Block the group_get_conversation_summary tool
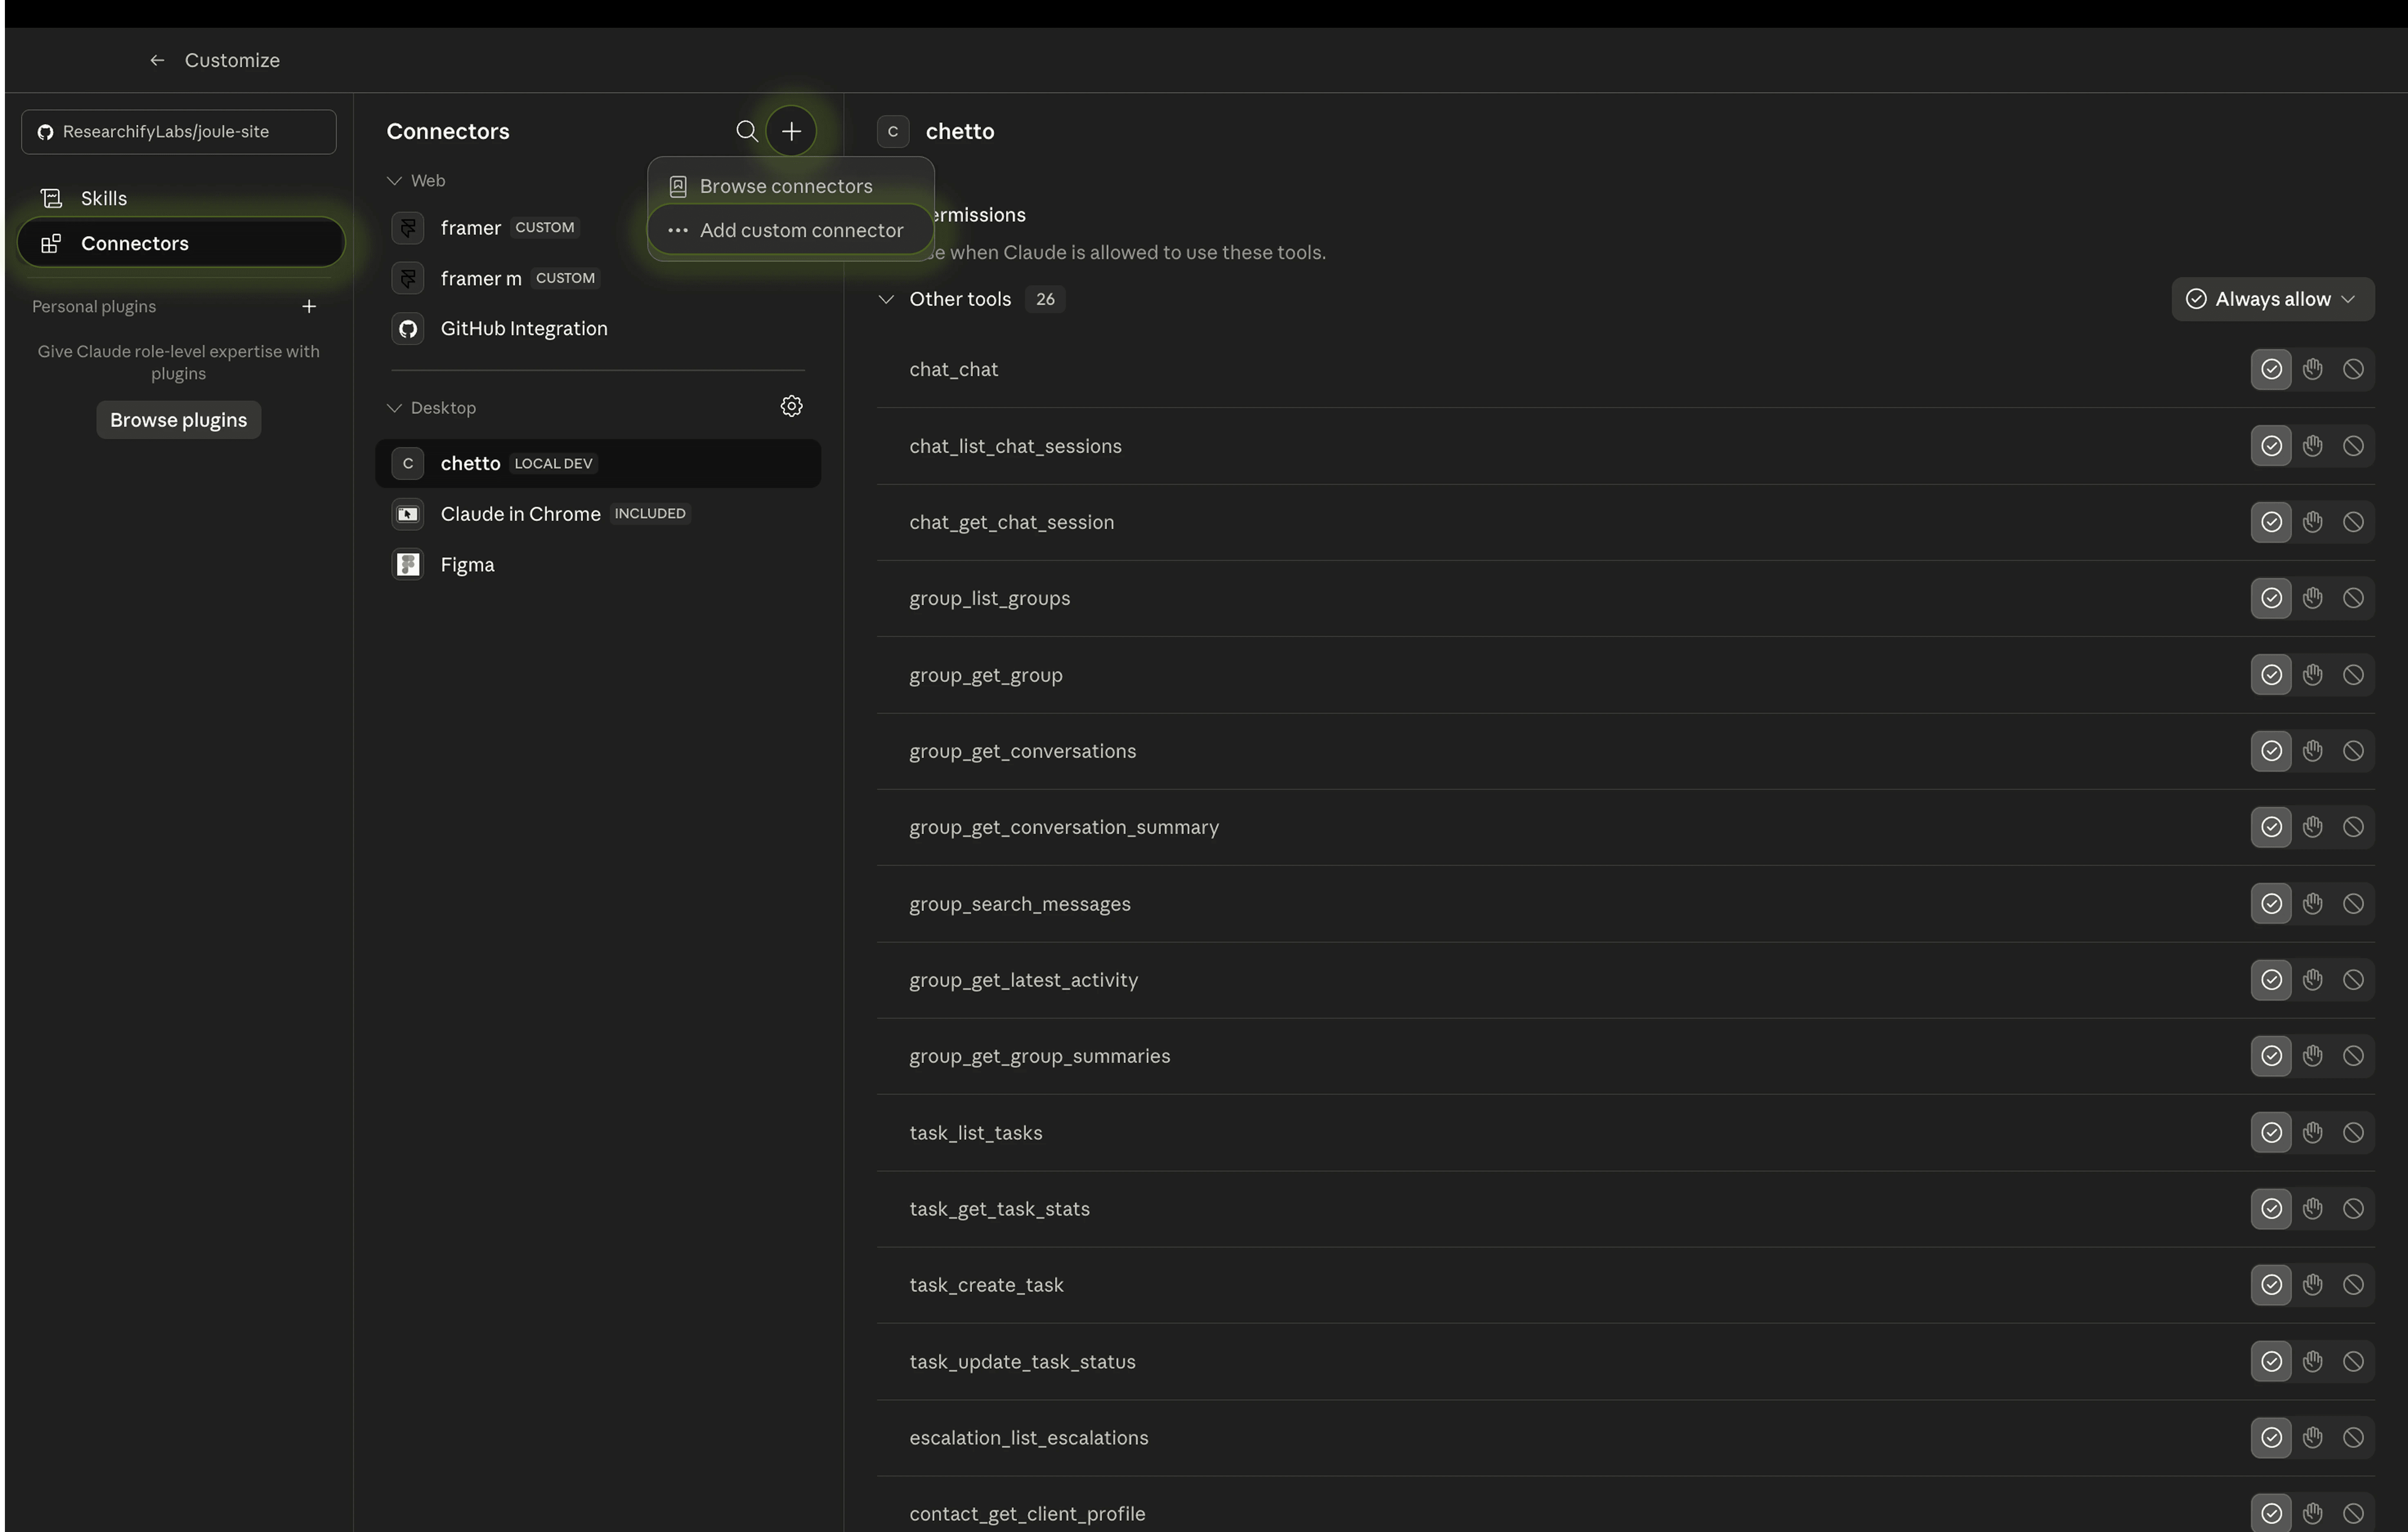The width and height of the screenshot is (2408, 1532). click(x=2353, y=827)
